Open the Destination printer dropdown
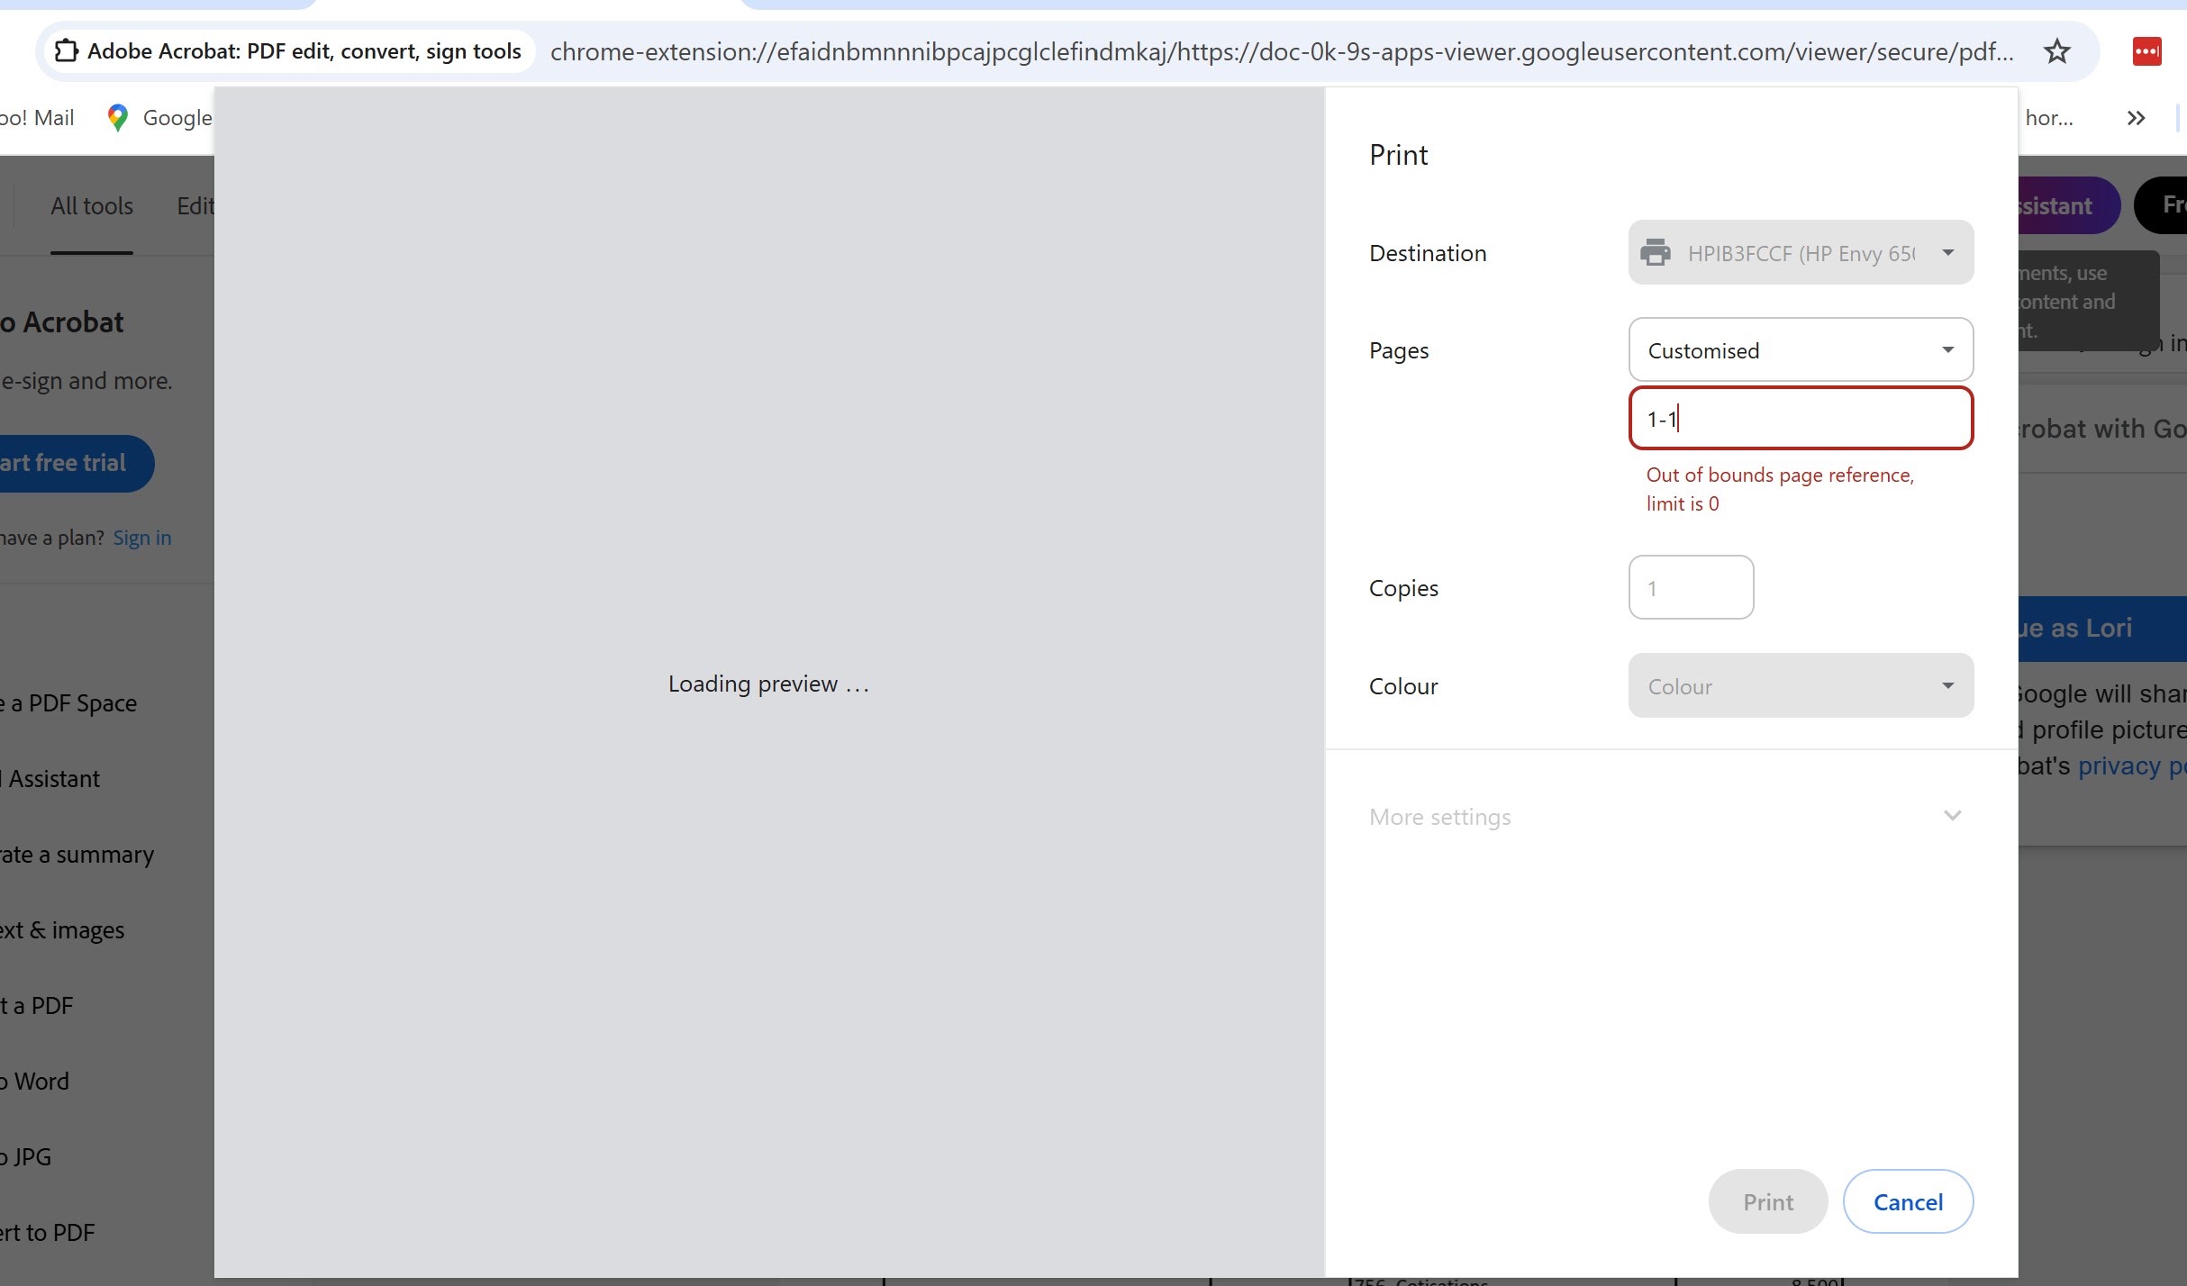 coord(1800,253)
